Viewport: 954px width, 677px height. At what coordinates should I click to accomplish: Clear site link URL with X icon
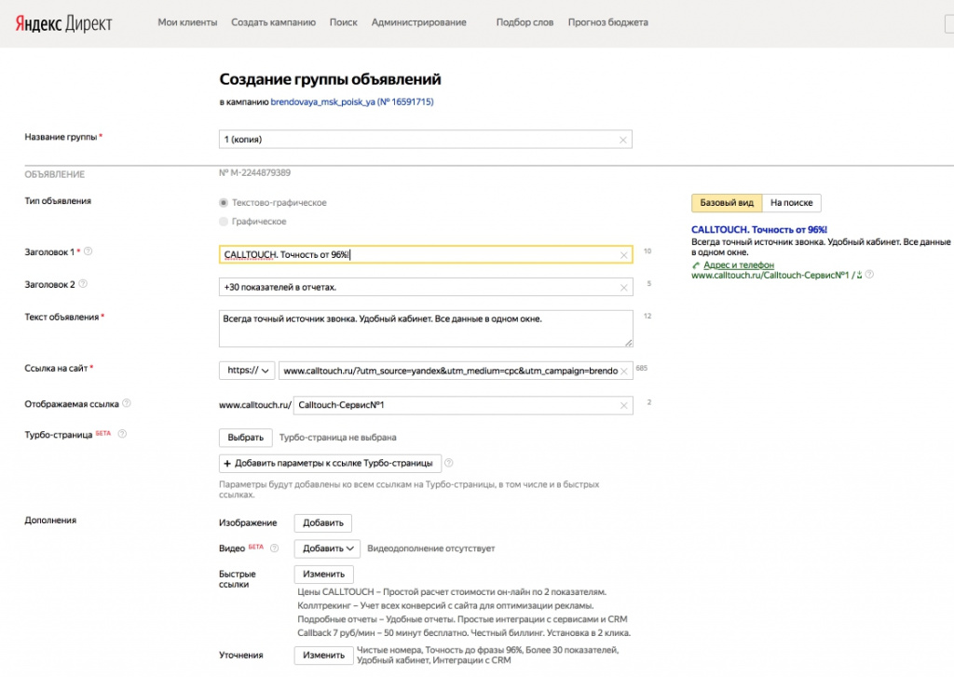click(623, 371)
